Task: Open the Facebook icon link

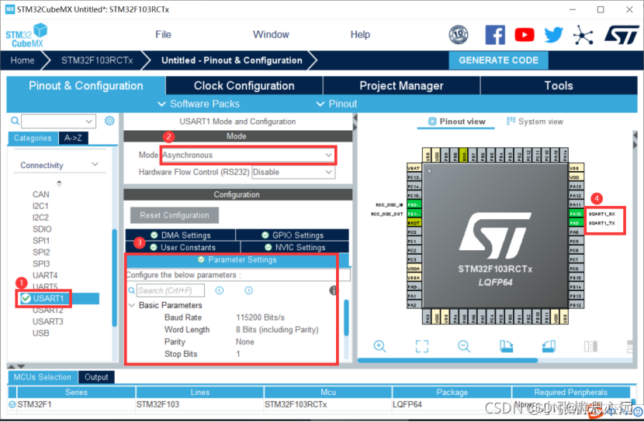Action: coord(495,35)
